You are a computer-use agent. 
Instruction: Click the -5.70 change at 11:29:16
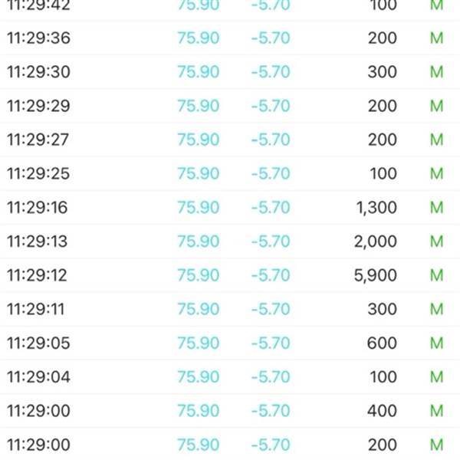coord(271,208)
